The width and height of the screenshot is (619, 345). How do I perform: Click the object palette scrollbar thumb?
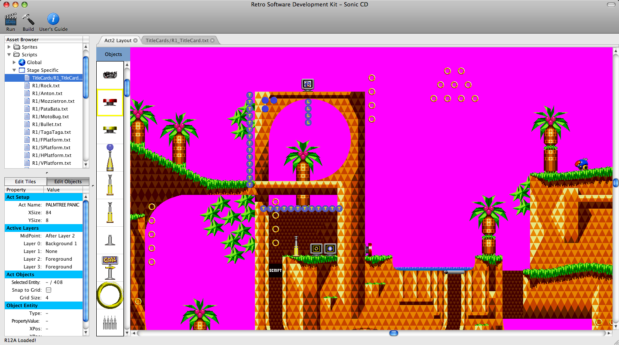(x=127, y=88)
